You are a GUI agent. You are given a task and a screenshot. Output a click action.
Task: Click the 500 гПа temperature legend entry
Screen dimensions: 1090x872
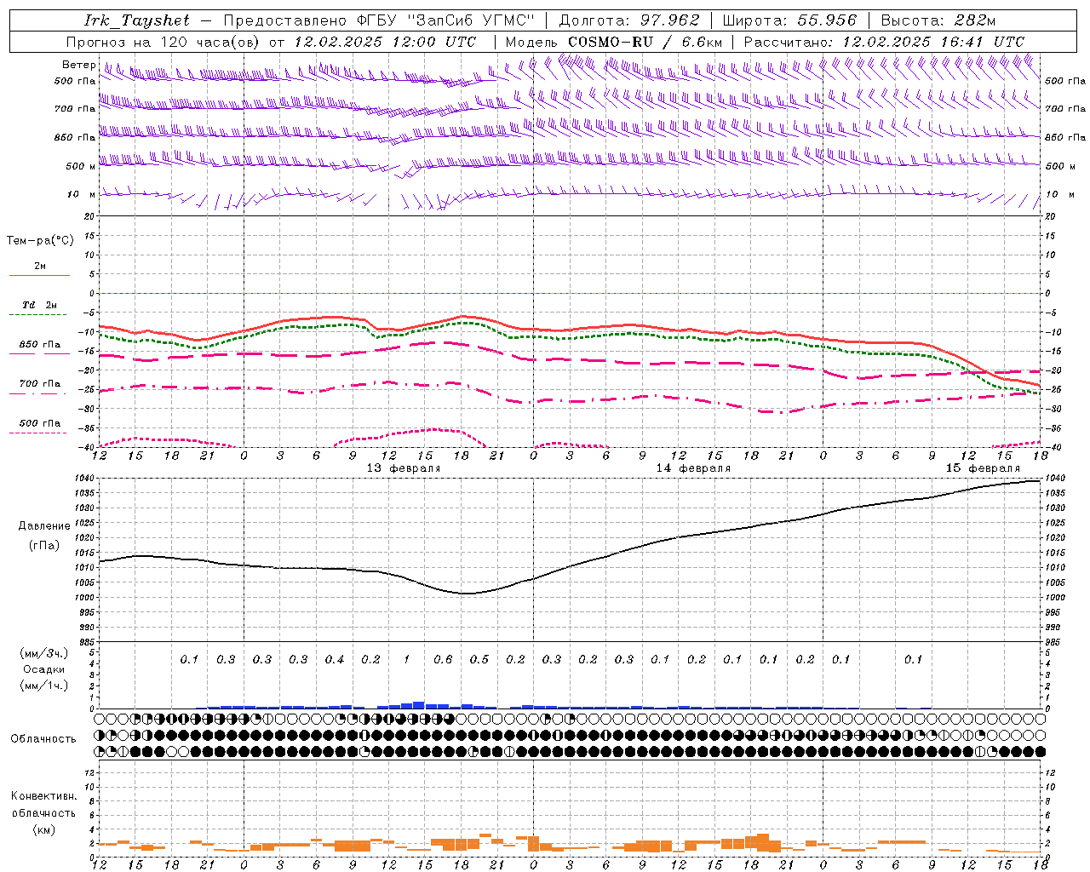pos(40,423)
